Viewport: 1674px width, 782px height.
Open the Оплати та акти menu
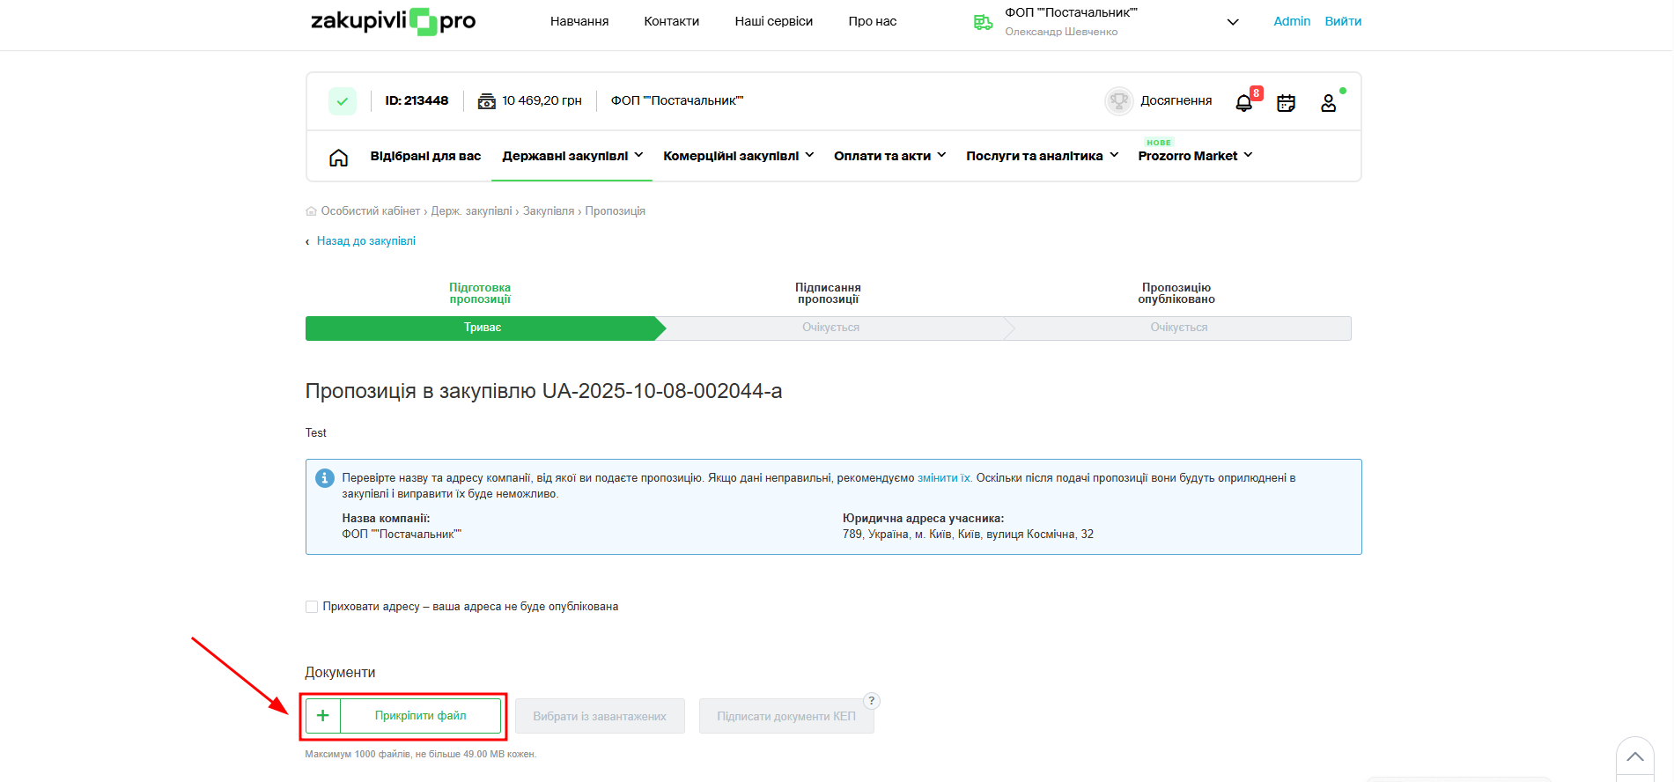tap(889, 156)
